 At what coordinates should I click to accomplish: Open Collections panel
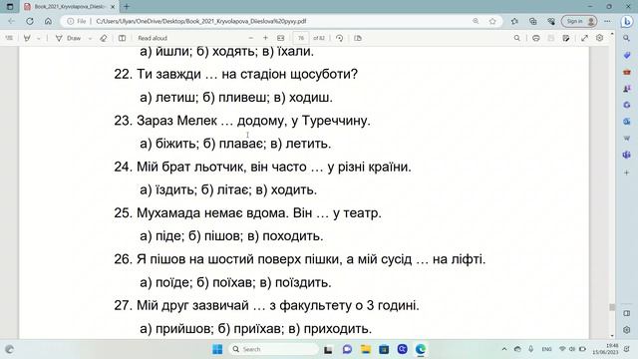click(533, 21)
